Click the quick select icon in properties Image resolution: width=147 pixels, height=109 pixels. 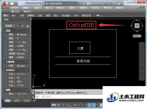tap(27, 26)
